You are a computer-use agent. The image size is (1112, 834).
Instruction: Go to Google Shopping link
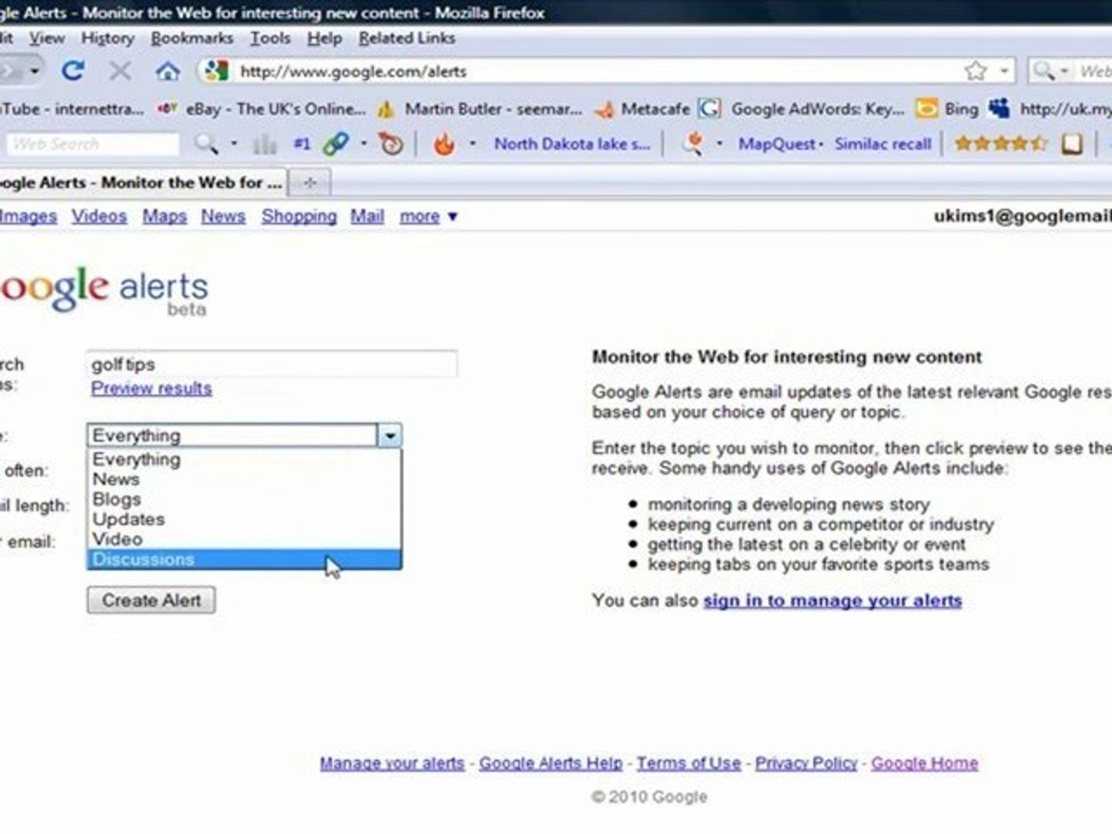click(x=299, y=217)
